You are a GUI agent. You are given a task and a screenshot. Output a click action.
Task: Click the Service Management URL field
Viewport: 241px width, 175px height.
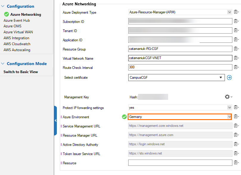[x=180, y=126]
